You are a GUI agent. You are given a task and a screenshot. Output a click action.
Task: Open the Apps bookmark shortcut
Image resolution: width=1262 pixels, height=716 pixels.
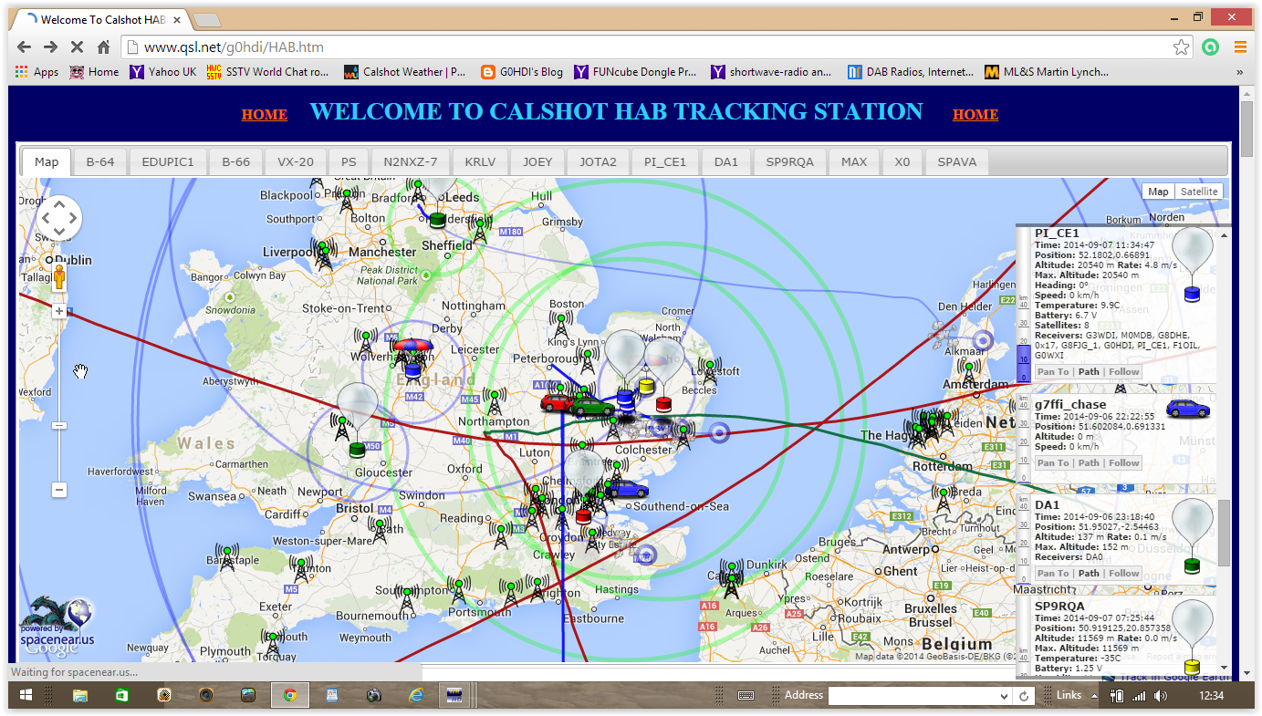37,72
